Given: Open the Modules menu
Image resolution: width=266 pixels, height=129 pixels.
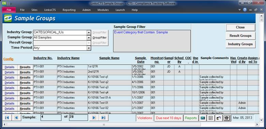Looking at the screenshot, I should 103,10.
